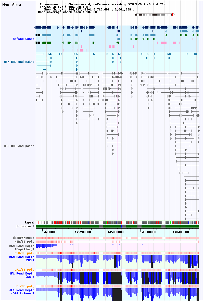Viewport: 204px width, 301px height.
Task: Click the 146400000 position label
Action: pos(181,232)
